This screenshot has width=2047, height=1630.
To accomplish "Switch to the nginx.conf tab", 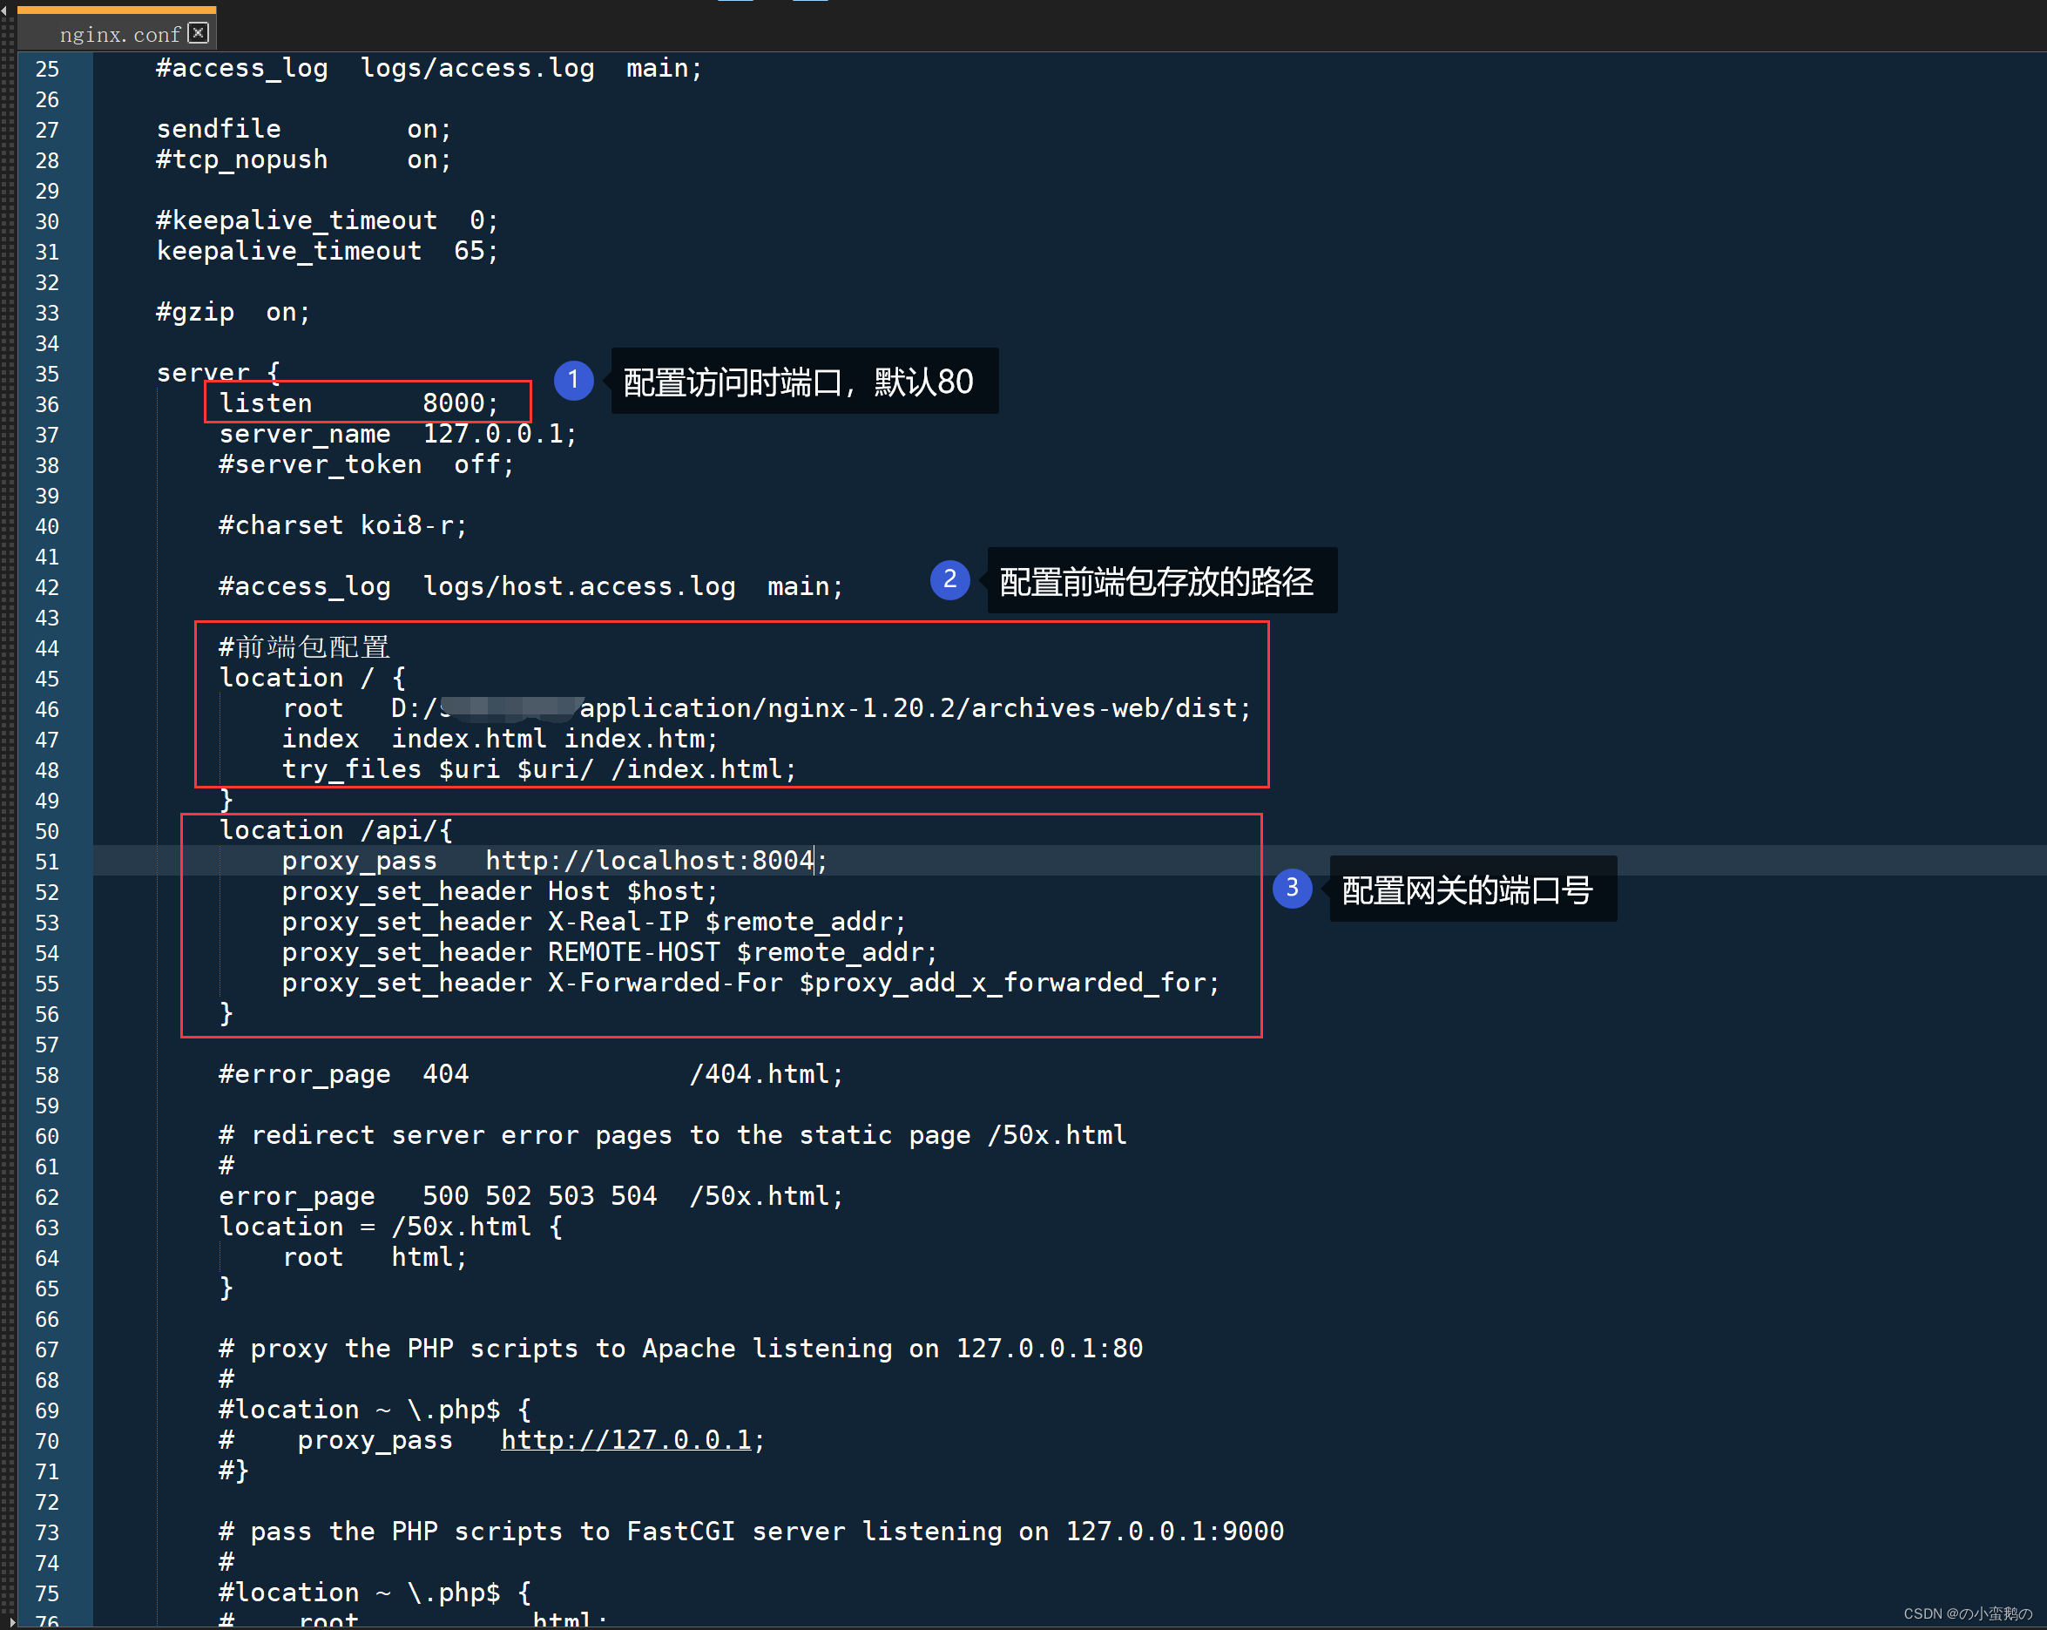I will click(118, 34).
